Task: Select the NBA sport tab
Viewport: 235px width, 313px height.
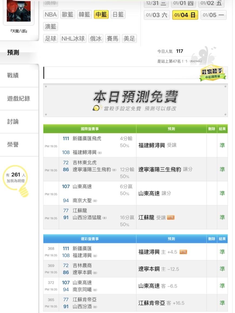Action: click(x=51, y=15)
